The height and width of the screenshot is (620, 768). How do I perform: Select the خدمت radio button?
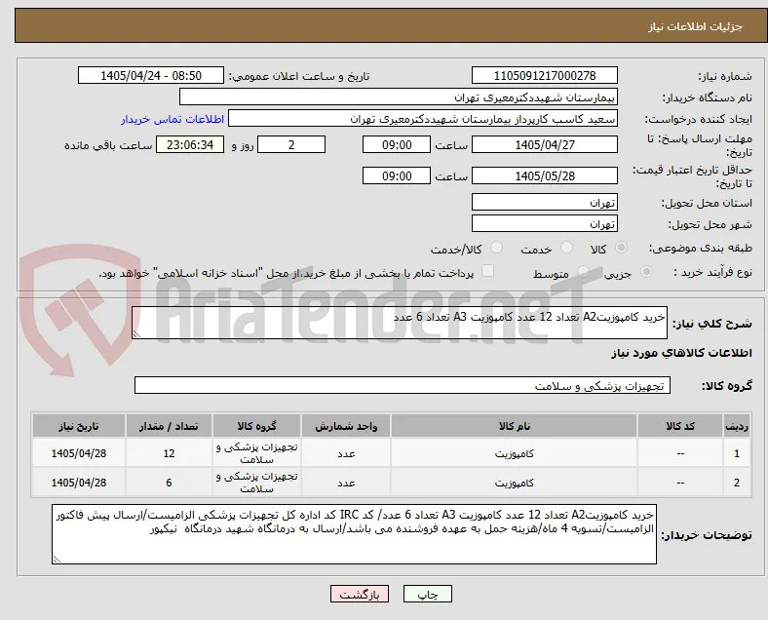click(x=566, y=248)
